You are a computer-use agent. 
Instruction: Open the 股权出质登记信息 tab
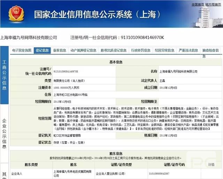click(x=114, y=50)
